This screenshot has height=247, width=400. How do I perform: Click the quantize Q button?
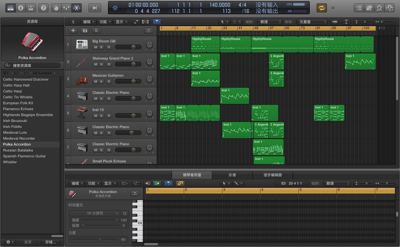point(125,213)
